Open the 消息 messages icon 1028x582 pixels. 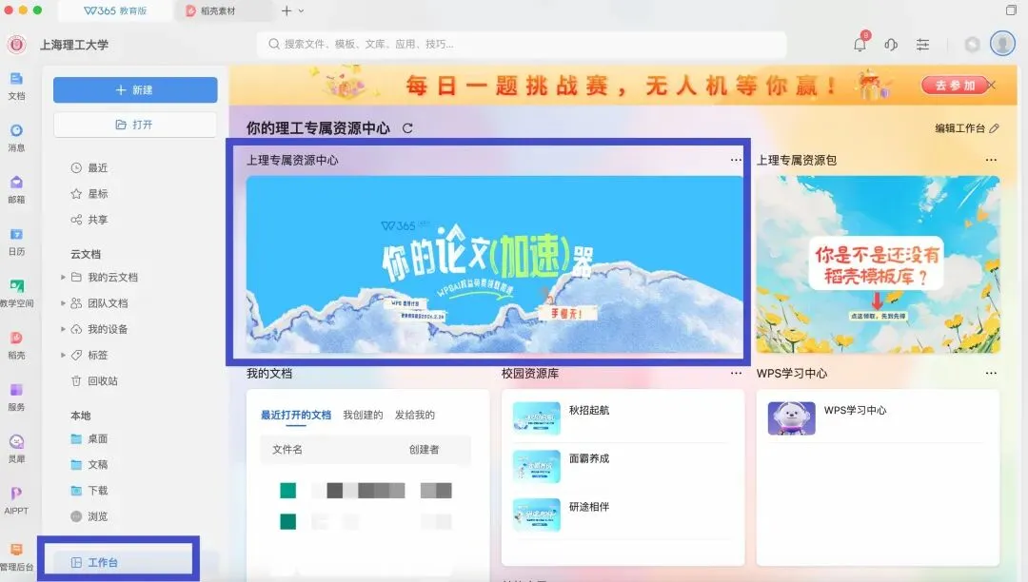coord(16,138)
